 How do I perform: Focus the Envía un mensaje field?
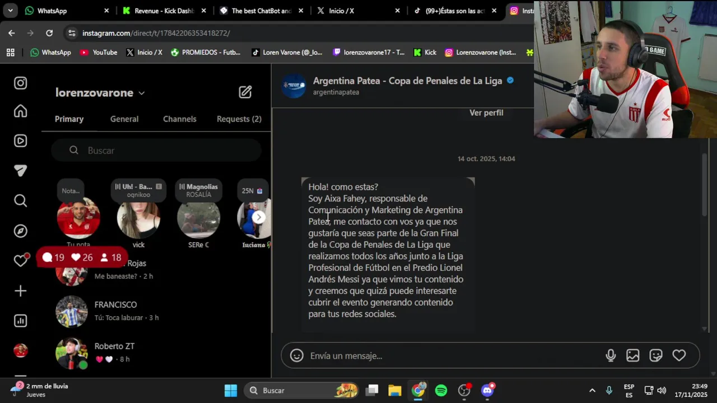(455, 355)
